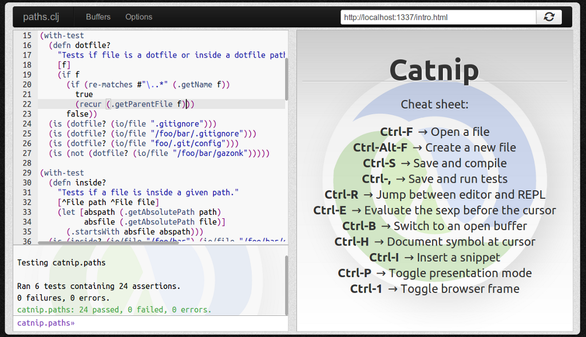Click the REPL output vertical scrollbar
The image size is (586, 337).
(x=286, y=285)
